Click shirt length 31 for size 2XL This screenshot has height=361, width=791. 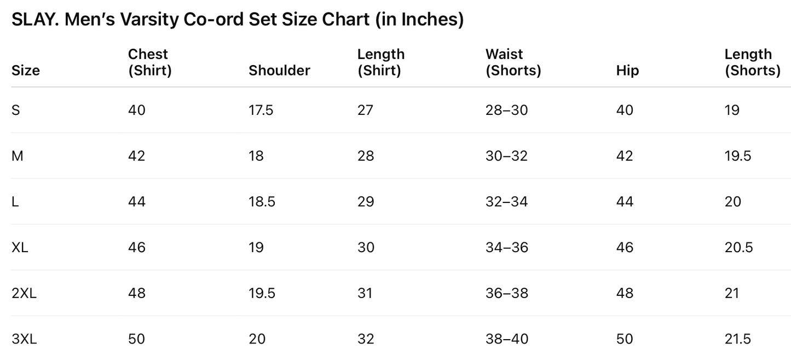click(x=365, y=293)
